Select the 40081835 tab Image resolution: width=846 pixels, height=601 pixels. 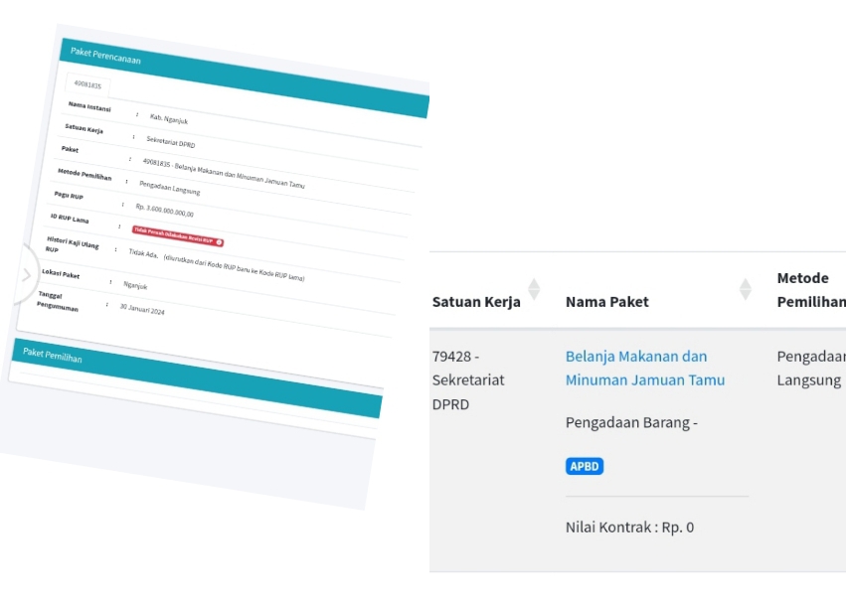click(88, 84)
